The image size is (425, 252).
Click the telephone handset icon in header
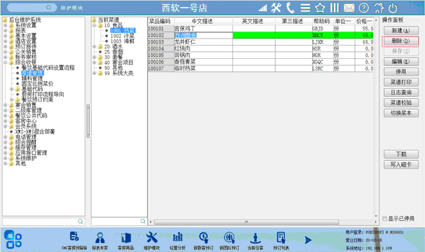pyautogui.click(x=290, y=8)
